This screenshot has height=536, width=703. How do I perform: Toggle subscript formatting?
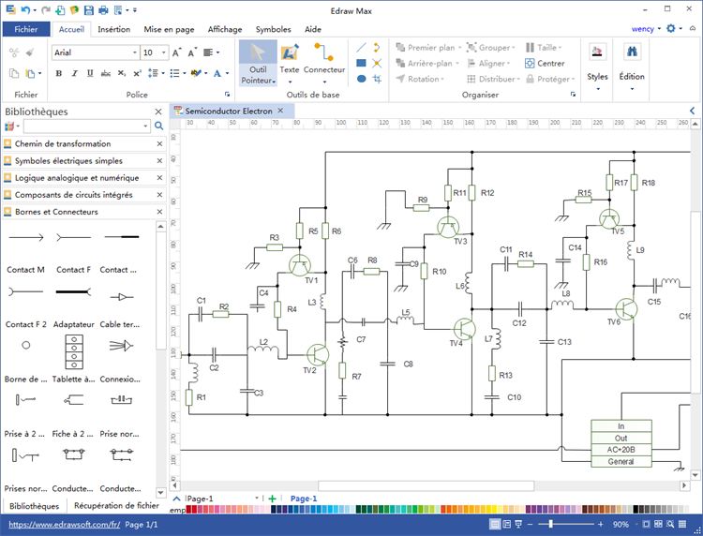[122, 73]
